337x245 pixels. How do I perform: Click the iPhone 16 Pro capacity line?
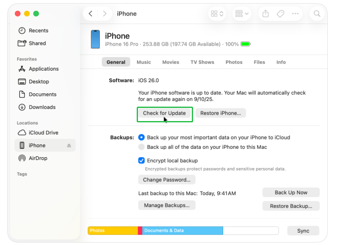pyautogui.click(x=172, y=44)
